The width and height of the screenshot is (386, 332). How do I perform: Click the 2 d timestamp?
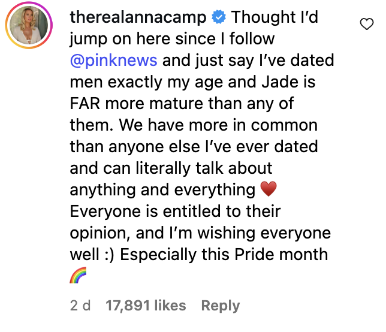pyautogui.click(x=80, y=306)
